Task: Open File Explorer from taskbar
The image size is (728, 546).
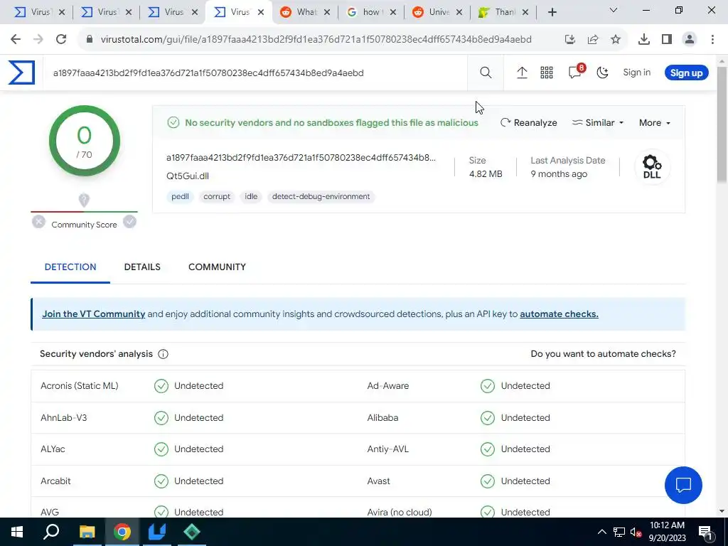Action: click(87, 532)
